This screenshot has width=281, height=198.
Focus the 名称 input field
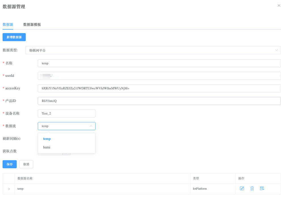159,63
